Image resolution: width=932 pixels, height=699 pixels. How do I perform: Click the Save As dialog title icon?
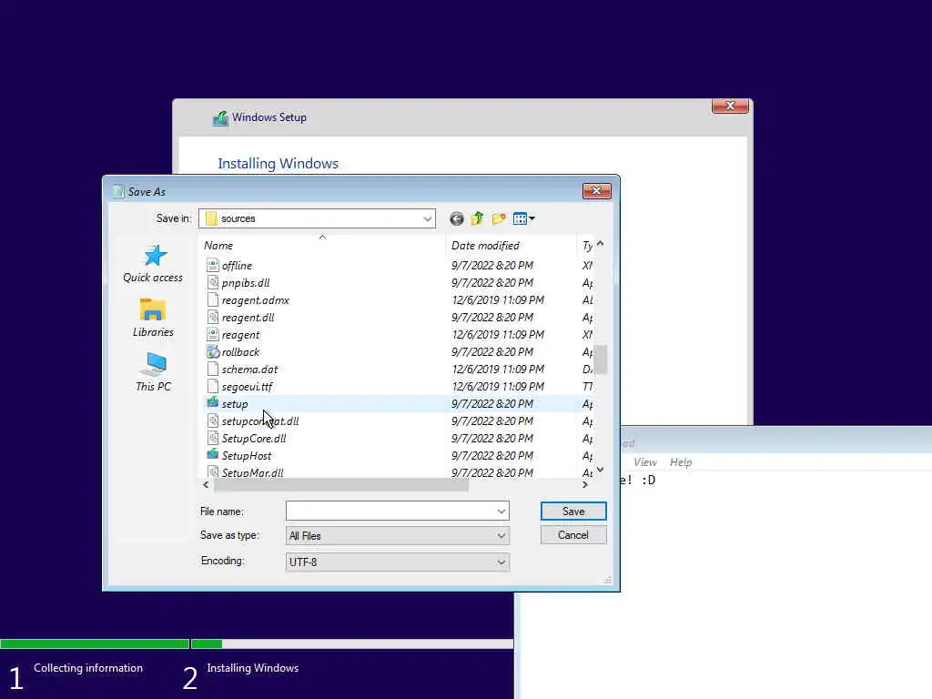(x=118, y=191)
